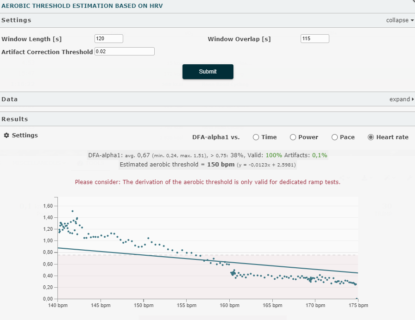This screenshot has height=320, width=415.
Task: Click the Window Overlap input field
Action: pos(314,38)
